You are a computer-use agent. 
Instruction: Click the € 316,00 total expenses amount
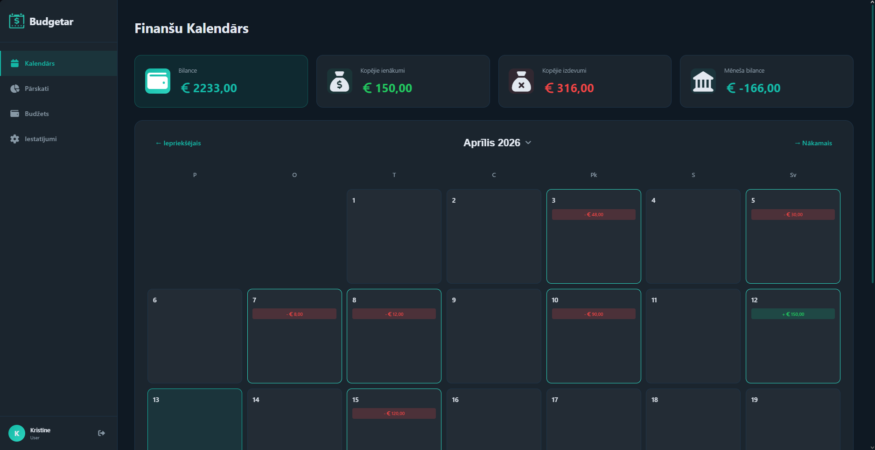point(569,88)
